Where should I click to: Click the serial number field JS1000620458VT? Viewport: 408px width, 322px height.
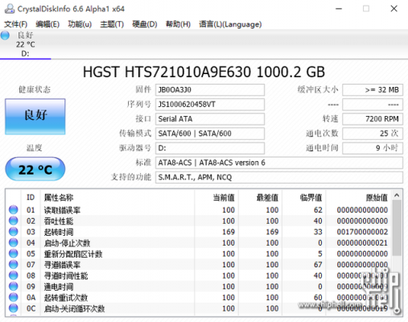click(x=210, y=105)
